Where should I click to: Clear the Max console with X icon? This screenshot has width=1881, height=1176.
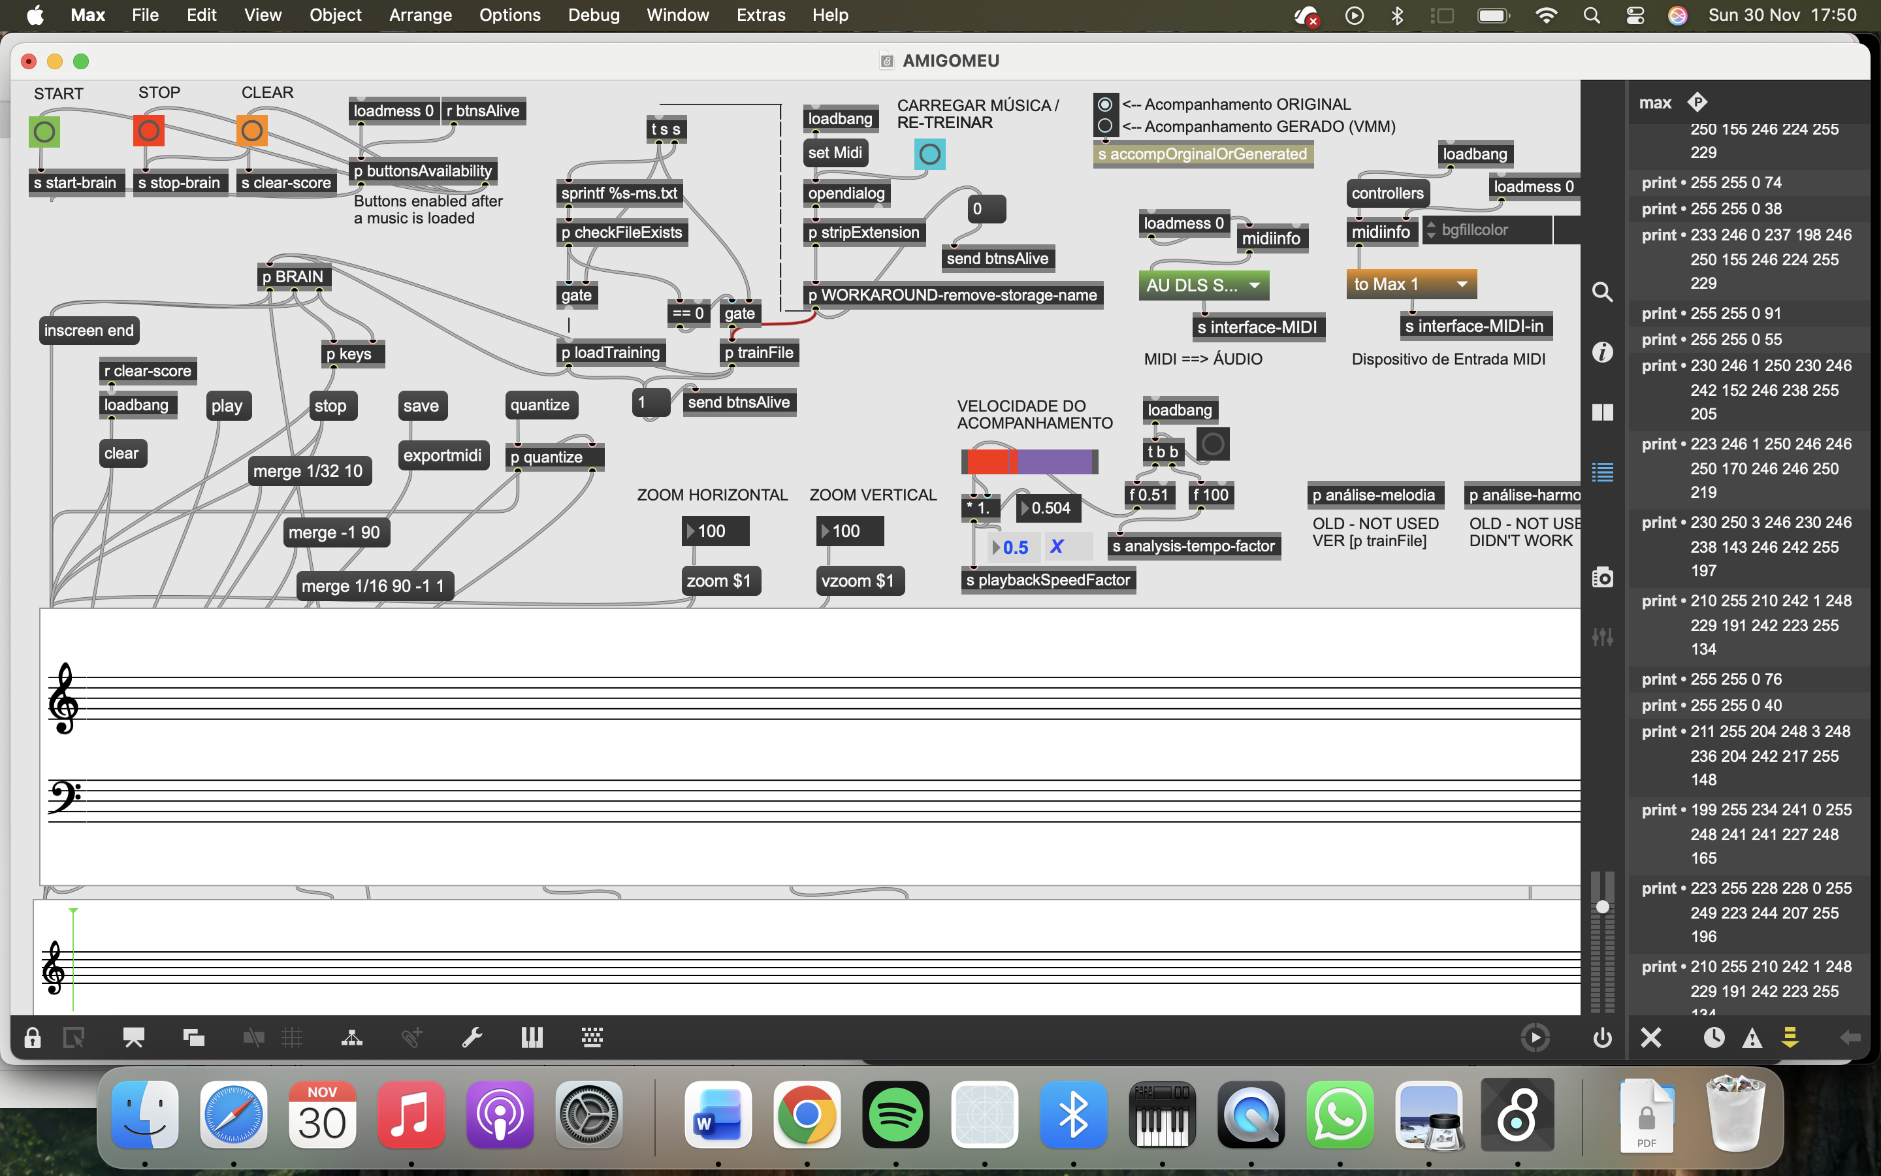coord(1651,1037)
